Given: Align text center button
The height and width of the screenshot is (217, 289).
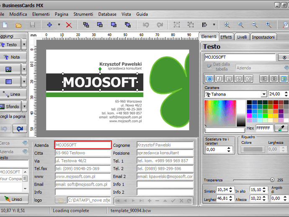Looking at the screenshot, I should 274,79.
